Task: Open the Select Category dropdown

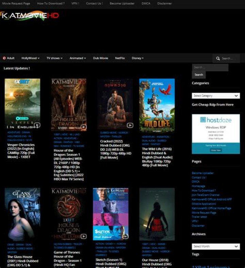Action: [215, 96]
